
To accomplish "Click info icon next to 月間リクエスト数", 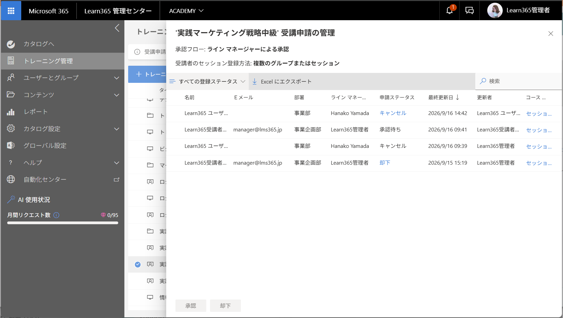I will (x=57, y=215).
